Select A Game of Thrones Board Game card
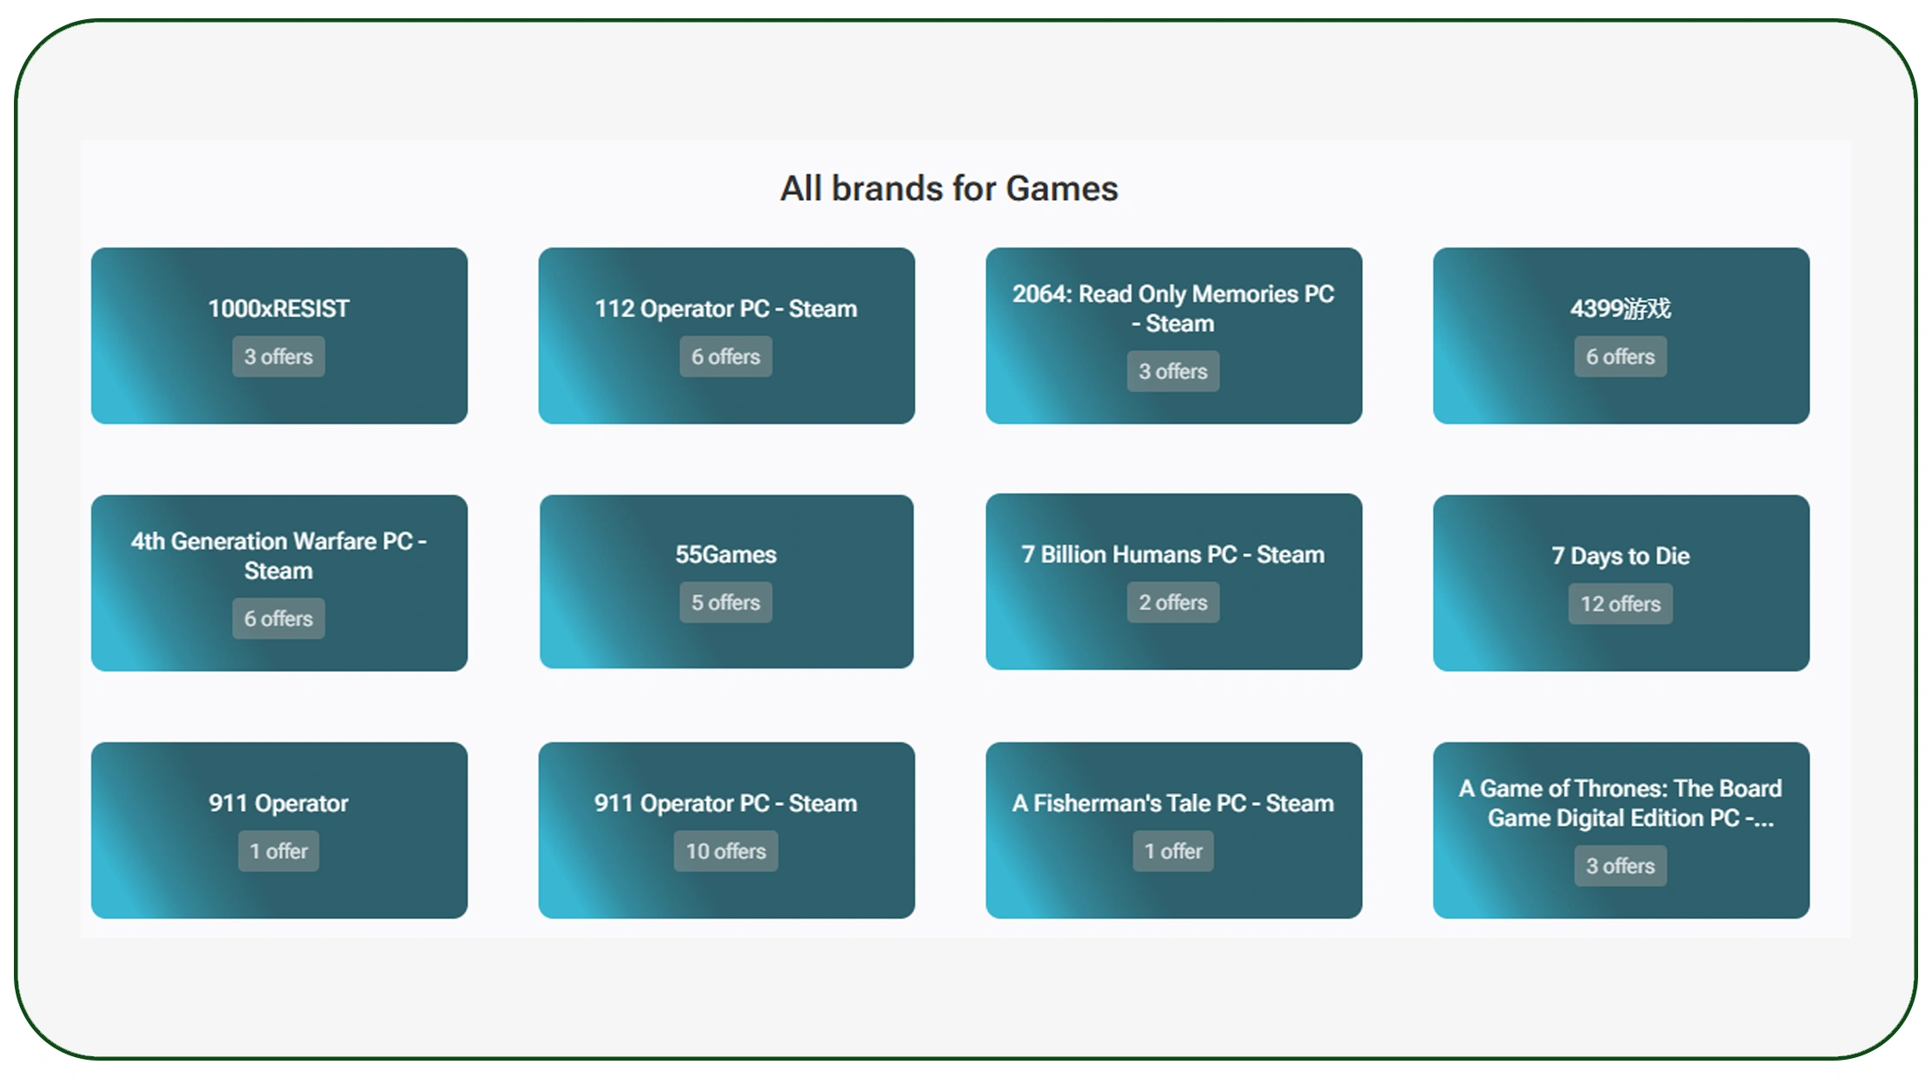 [x=1620, y=830]
